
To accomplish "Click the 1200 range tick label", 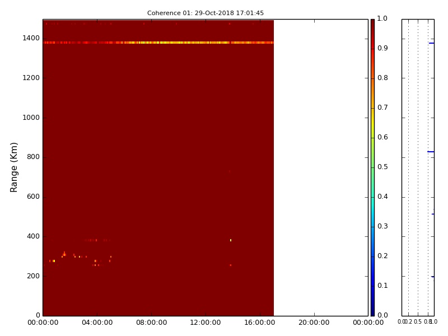I will point(31,78).
